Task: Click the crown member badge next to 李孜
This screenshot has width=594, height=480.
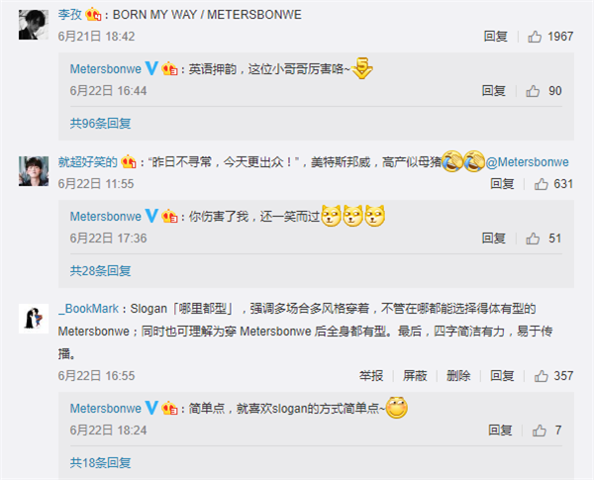Action: click(93, 15)
